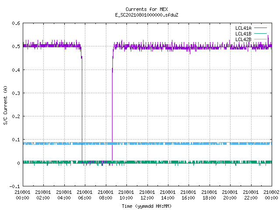Click the x-axis label "Time (yymmdd HH:MM)"
The width and height of the screenshot is (280, 210).
tap(147, 206)
